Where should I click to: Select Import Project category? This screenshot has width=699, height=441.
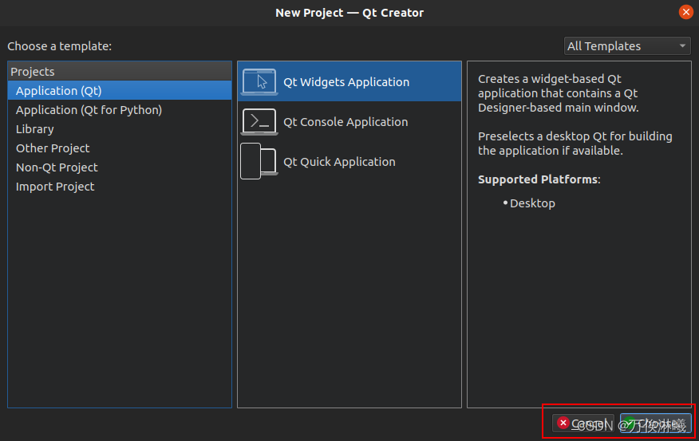[x=120, y=186]
